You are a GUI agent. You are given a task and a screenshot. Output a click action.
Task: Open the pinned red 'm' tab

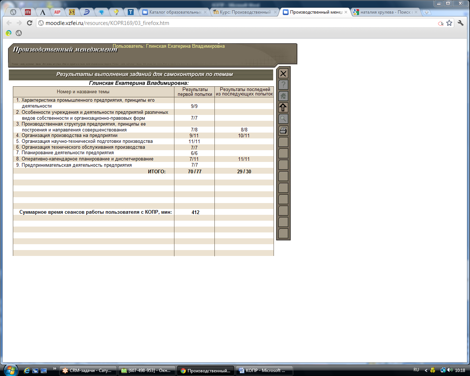click(28, 12)
